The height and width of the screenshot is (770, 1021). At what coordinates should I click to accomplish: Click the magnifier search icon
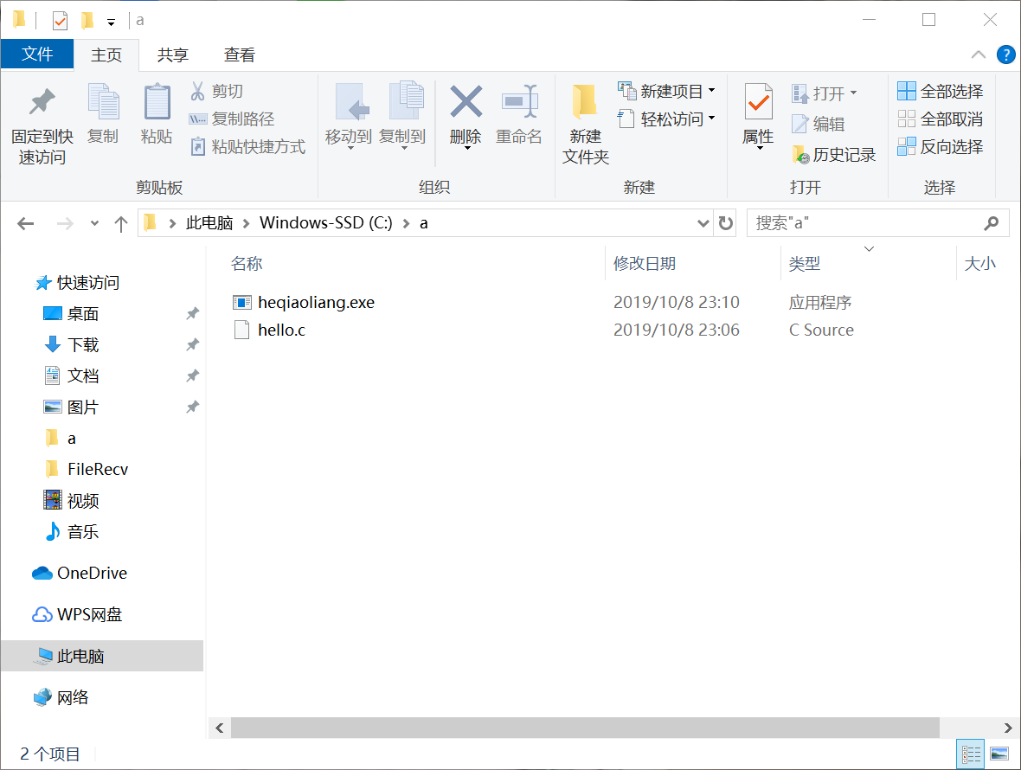coord(992,223)
